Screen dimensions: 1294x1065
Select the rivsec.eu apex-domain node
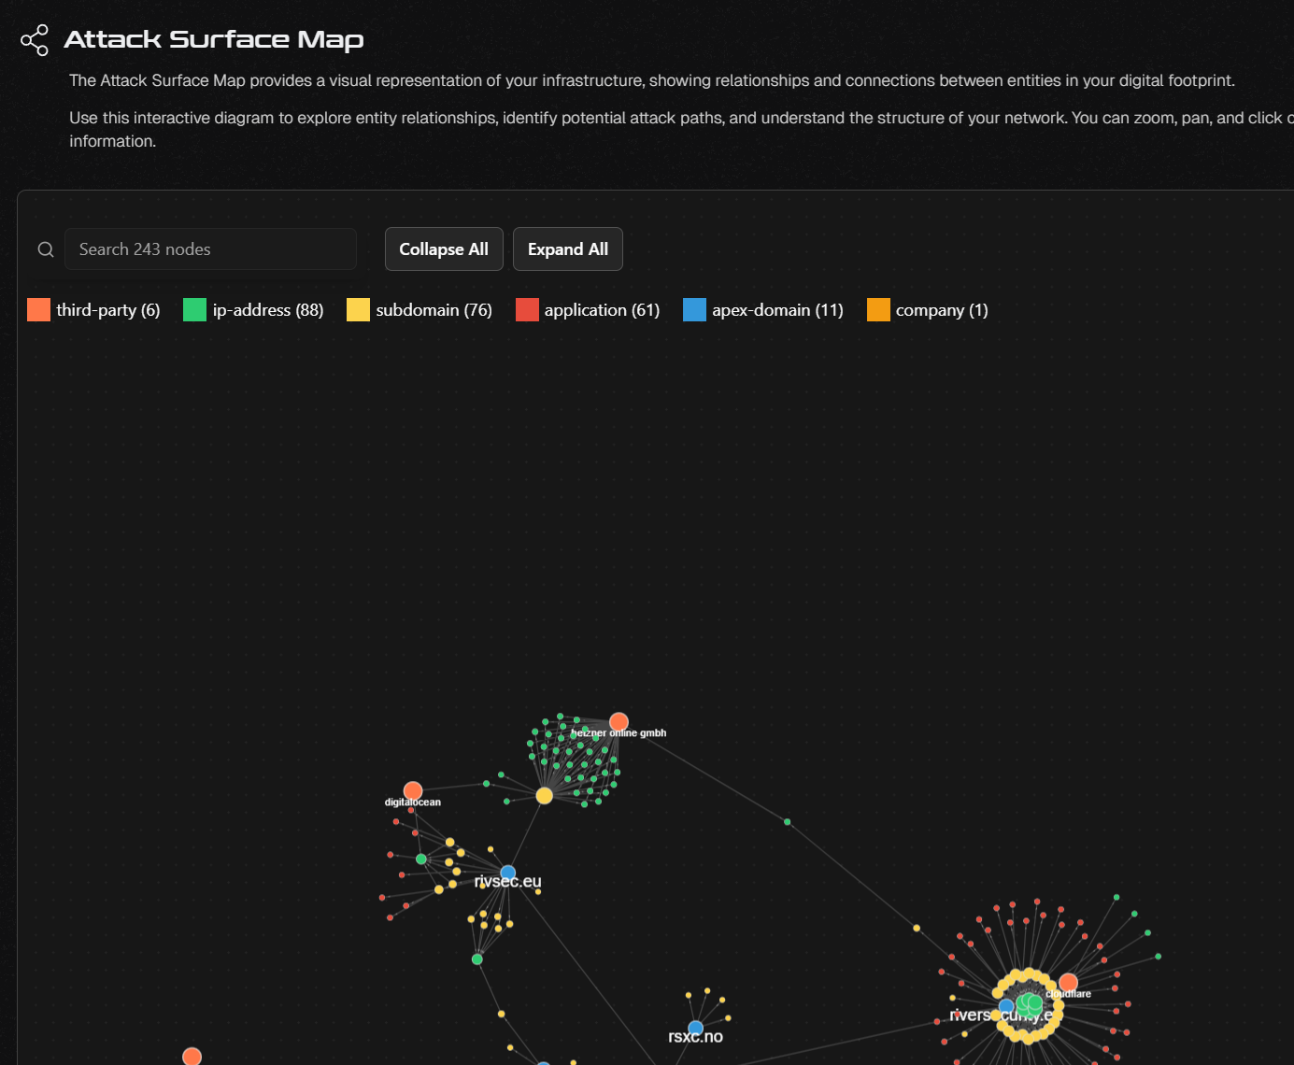pyautogui.click(x=507, y=873)
